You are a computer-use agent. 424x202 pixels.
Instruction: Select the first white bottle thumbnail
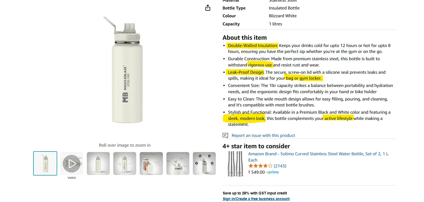pyautogui.click(x=45, y=163)
